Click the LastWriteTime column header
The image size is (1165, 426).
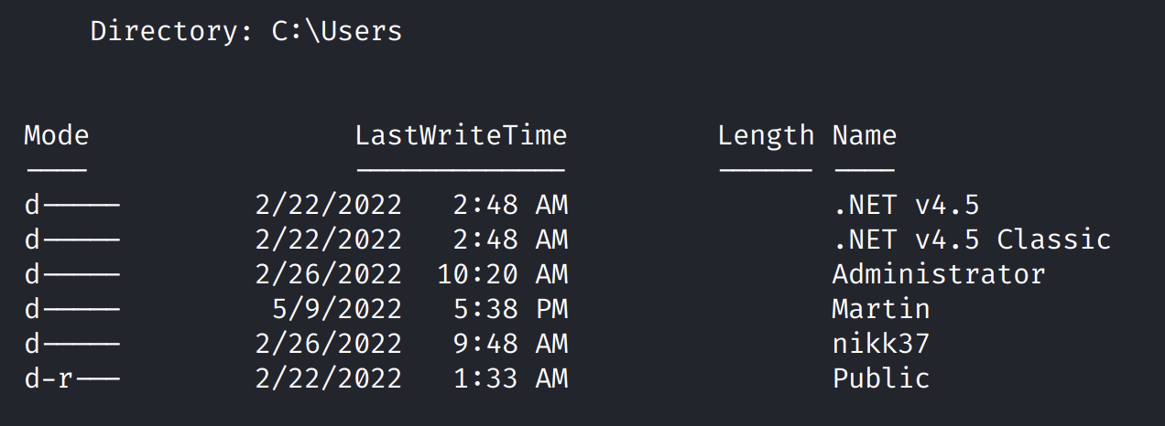(461, 136)
